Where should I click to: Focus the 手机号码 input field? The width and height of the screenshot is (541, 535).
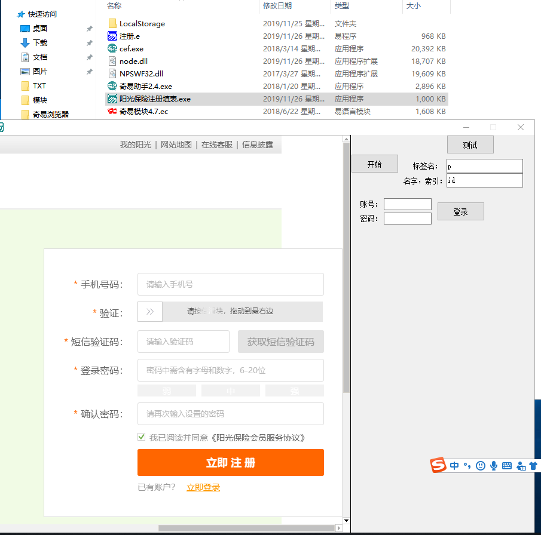(231, 284)
